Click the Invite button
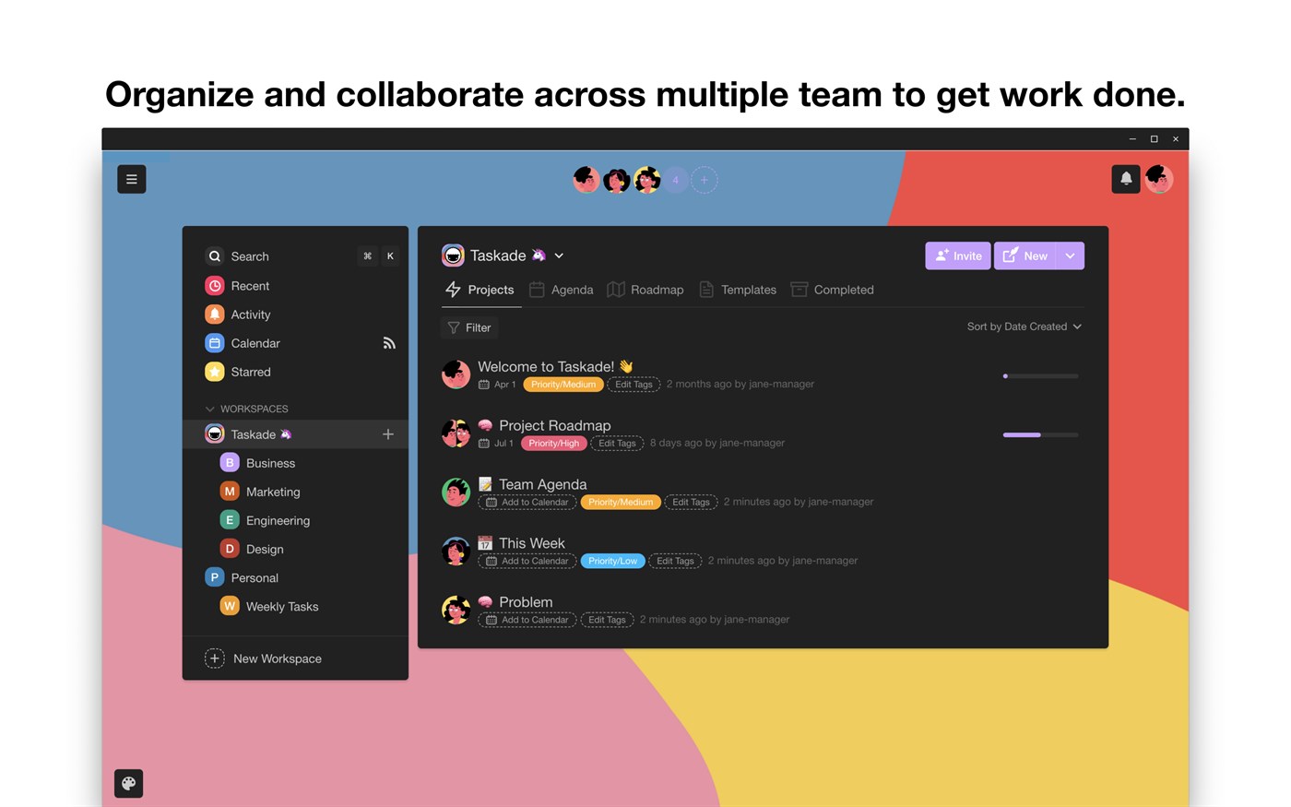Screen dimensions: 1291x807 coord(957,255)
